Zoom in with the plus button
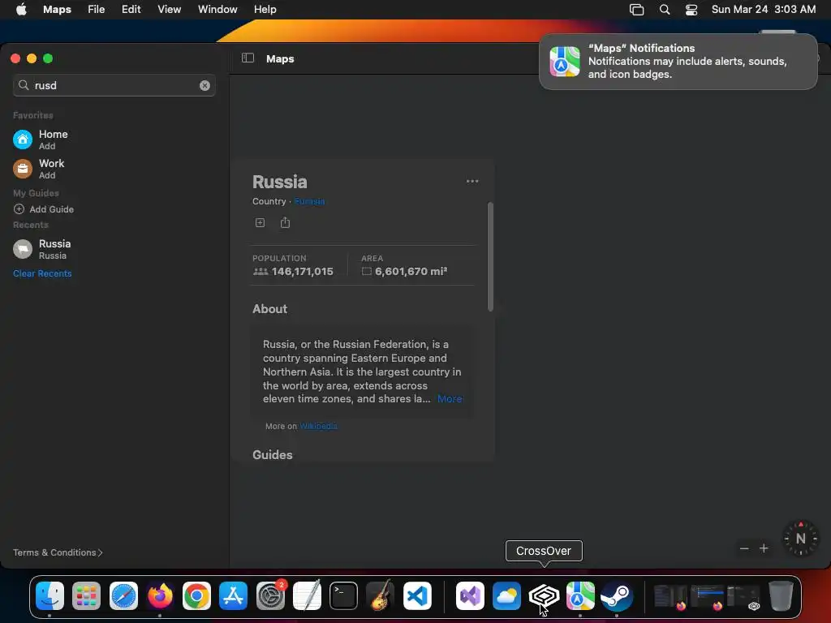Image resolution: width=831 pixels, height=623 pixels. coord(764,548)
